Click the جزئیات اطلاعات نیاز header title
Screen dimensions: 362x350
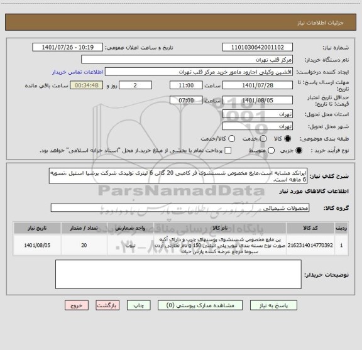click(x=321, y=23)
